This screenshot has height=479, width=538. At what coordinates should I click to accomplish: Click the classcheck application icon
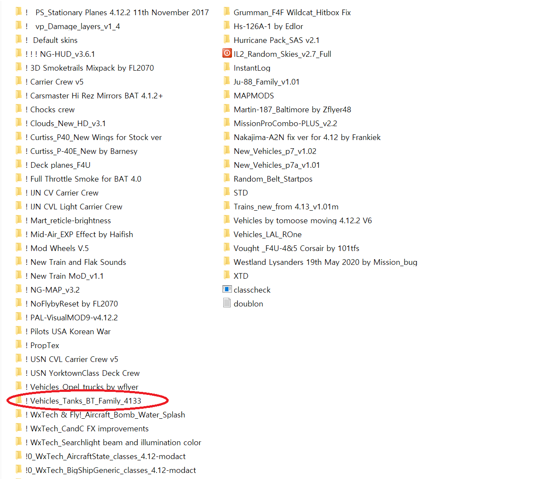pos(227,289)
